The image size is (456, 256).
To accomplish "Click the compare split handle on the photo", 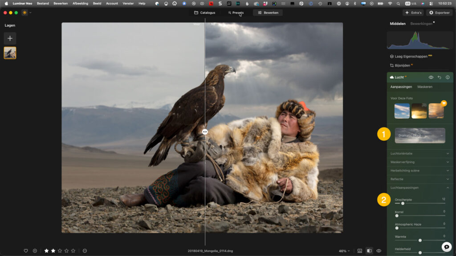I will pos(205,132).
